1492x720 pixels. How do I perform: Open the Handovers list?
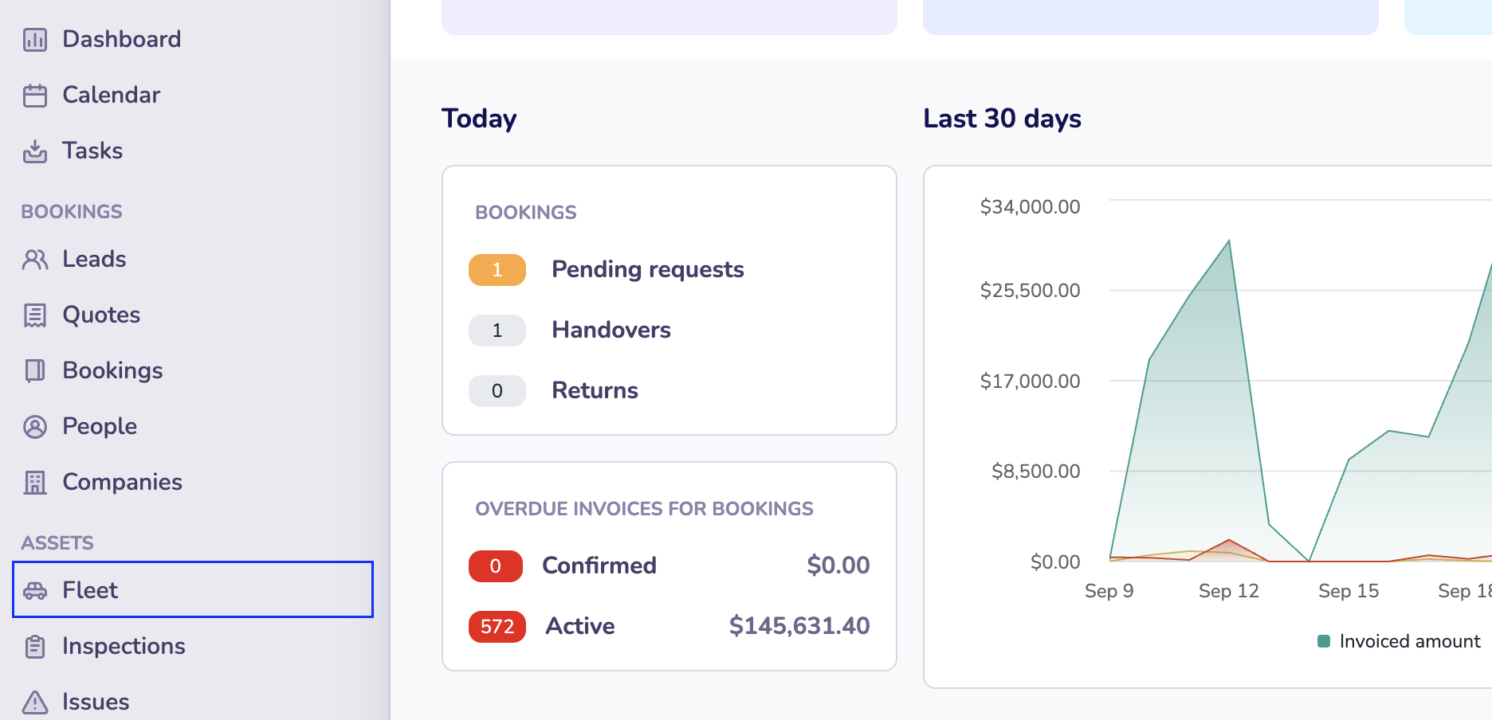[x=611, y=330]
